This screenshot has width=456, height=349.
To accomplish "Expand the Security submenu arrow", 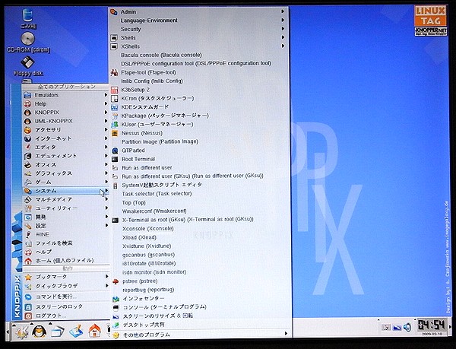I will click(283, 29).
